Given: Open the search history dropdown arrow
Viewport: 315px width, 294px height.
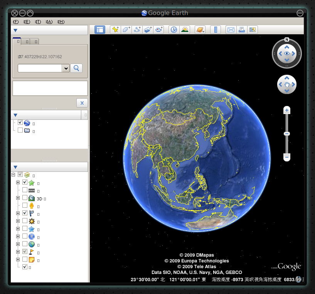Looking at the screenshot, I should 66,69.
